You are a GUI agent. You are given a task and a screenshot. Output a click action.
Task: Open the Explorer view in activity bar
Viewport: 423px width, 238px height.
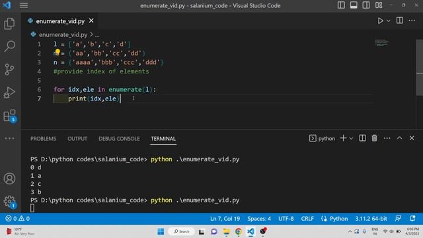[x=9, y=24]
